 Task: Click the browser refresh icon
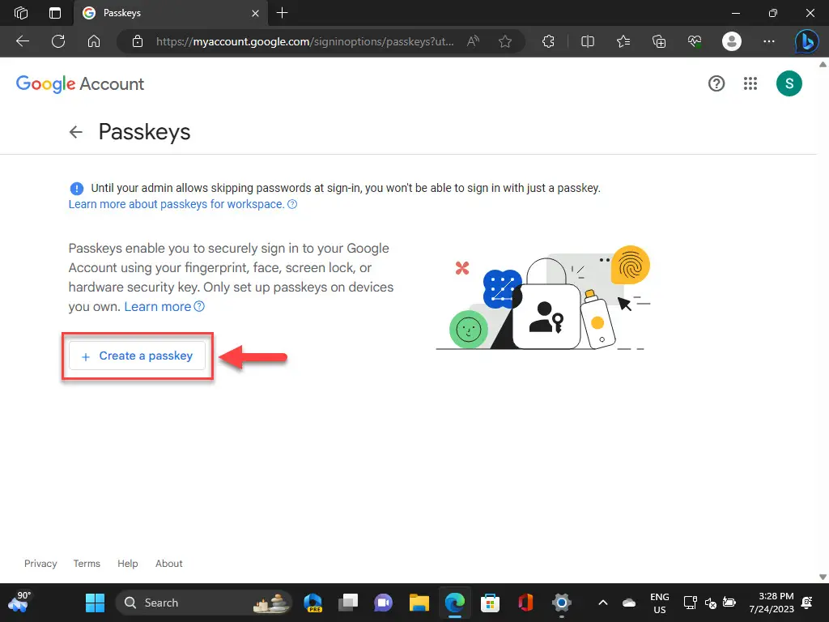[58, 41]
